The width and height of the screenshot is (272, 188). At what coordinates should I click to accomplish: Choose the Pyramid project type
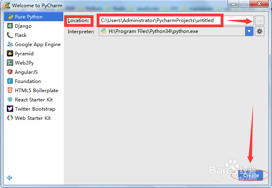[x=34, y=54]
